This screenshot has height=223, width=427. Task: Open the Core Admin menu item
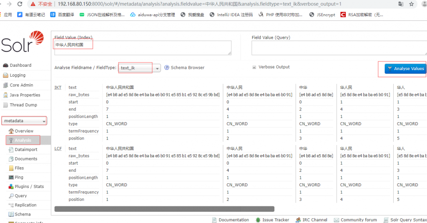point(21,85)
